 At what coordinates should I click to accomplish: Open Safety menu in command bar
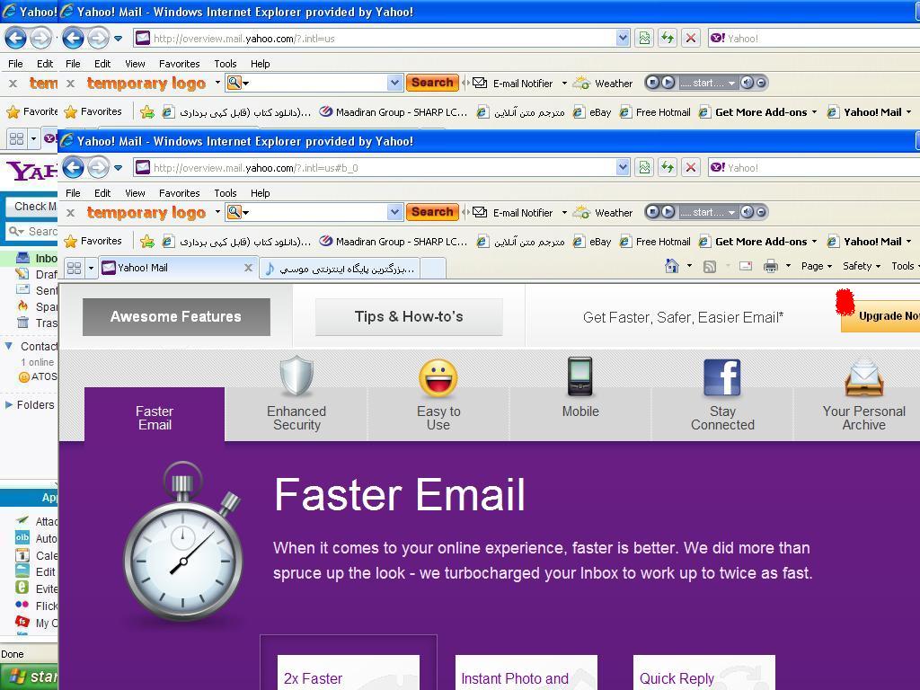point(862,266)
